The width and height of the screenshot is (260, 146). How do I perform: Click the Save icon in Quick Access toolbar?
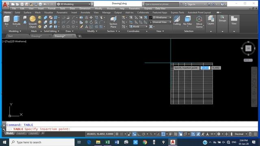tap(22, 4)
